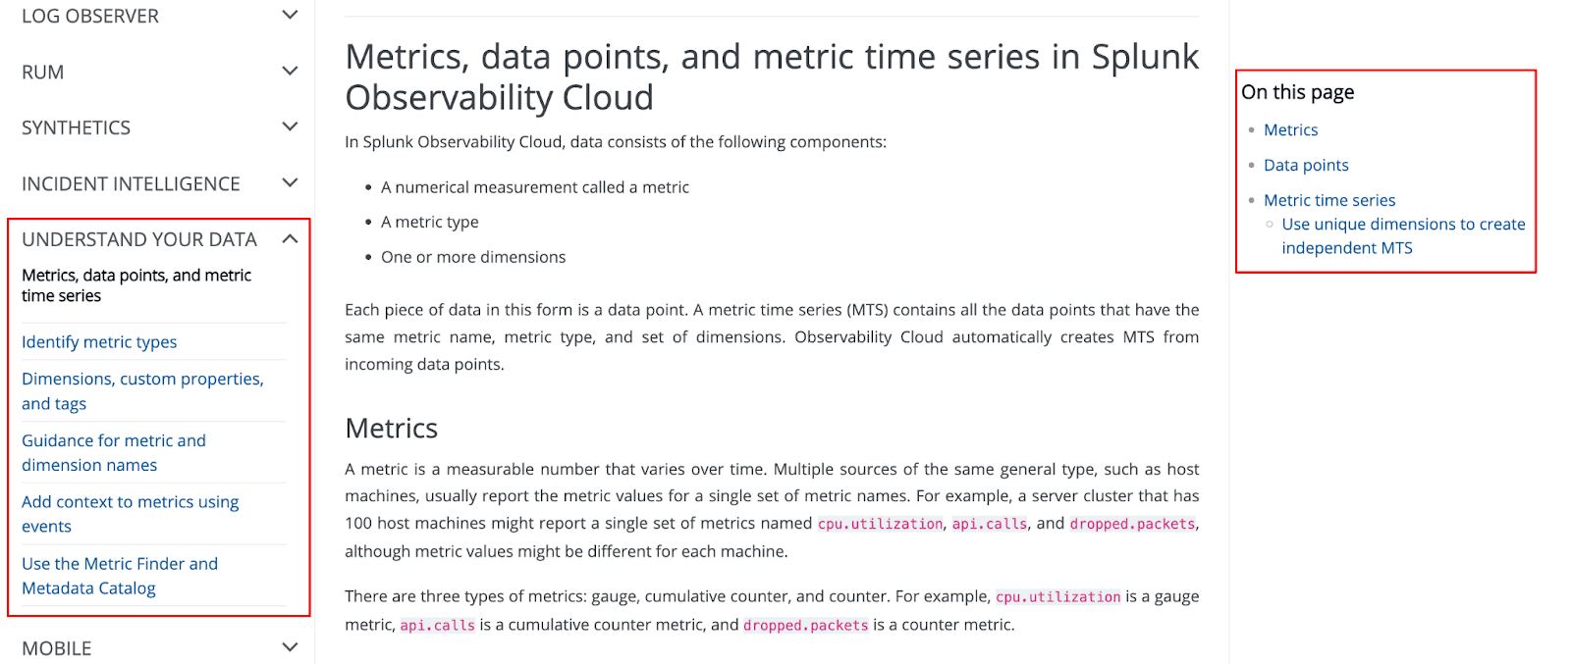Viewport: 1571px width, 664px height.
Task: Click the Metrics section heading
Action: (392, 428)
